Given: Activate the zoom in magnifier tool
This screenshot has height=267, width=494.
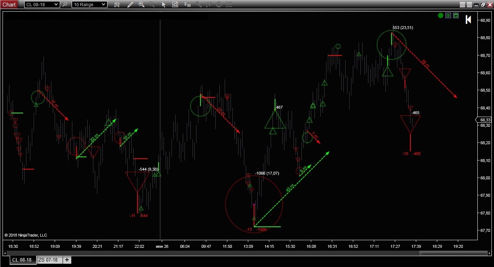Looking at the screenshot, I should [142, 5].
